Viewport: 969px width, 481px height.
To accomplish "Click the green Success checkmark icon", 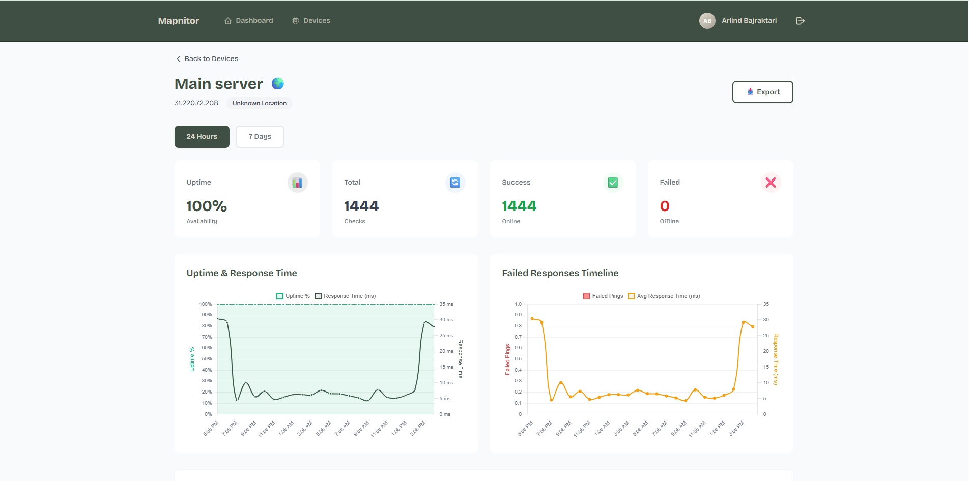I will coord(613,183).
